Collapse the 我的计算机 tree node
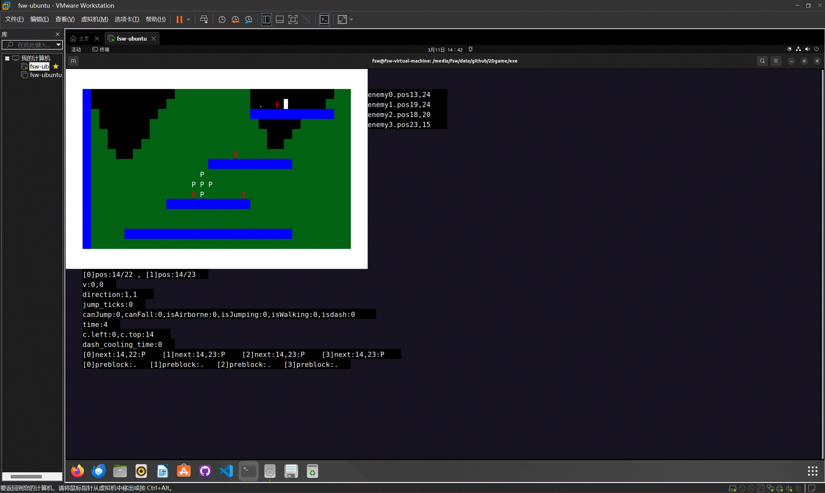 pos(7,58)
